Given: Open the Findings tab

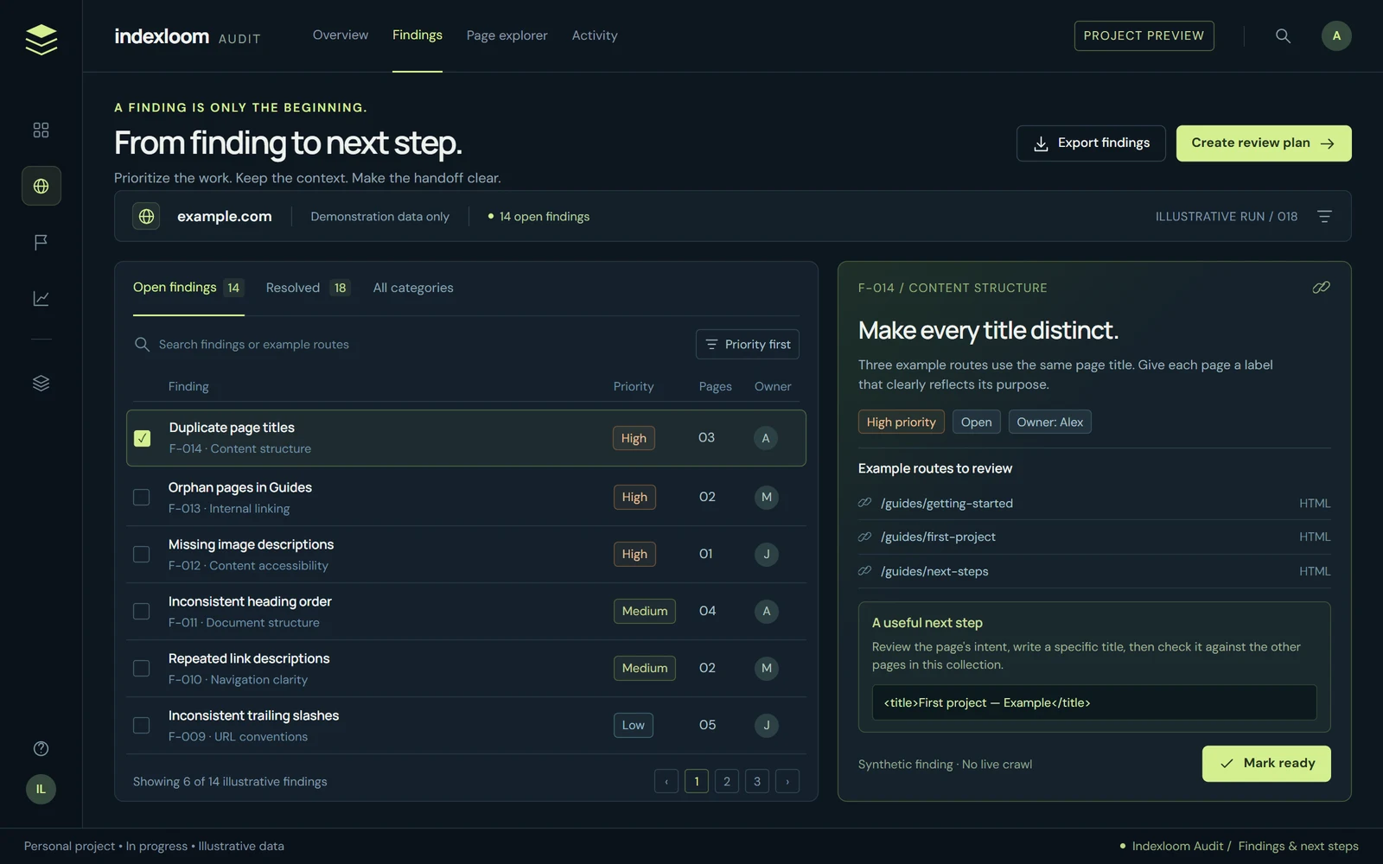Looking at the screenshot, I should pyautogui.click(x=417, y=35).
